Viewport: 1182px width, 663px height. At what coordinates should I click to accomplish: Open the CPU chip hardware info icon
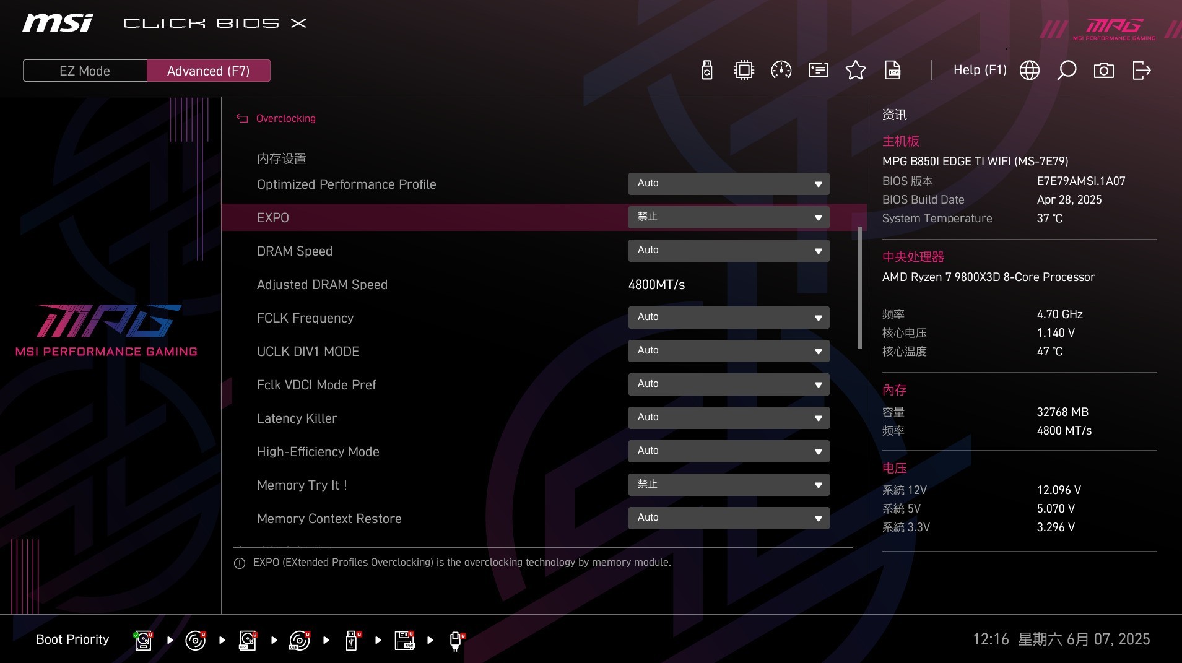(744, 70)
